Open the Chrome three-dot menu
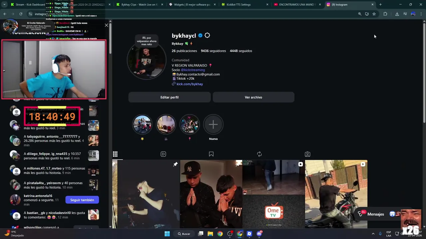This screenshot has height=239, width=426. 421,14
